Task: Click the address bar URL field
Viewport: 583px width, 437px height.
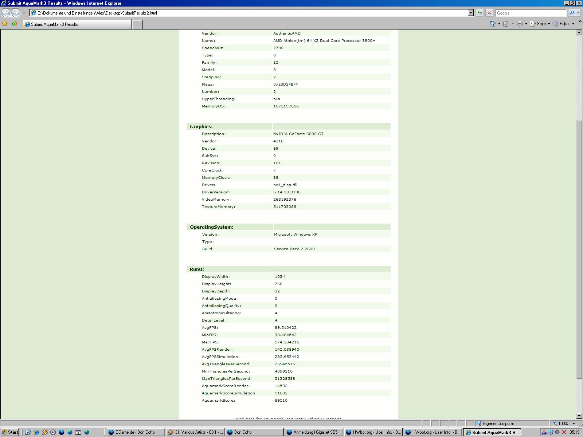Action: pos(251,13)
